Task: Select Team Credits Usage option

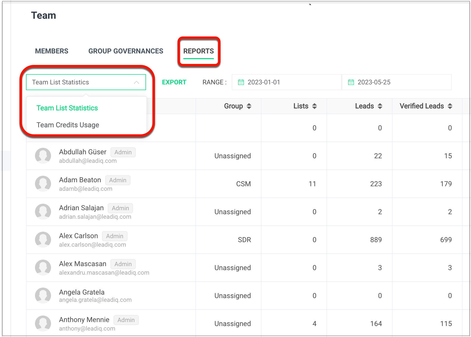Action: pos(68,125)
